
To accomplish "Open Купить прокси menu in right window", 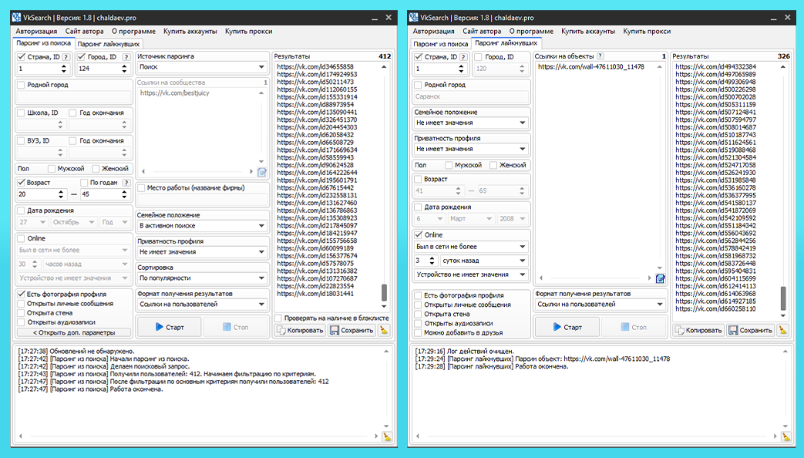I will coord(646,31).
